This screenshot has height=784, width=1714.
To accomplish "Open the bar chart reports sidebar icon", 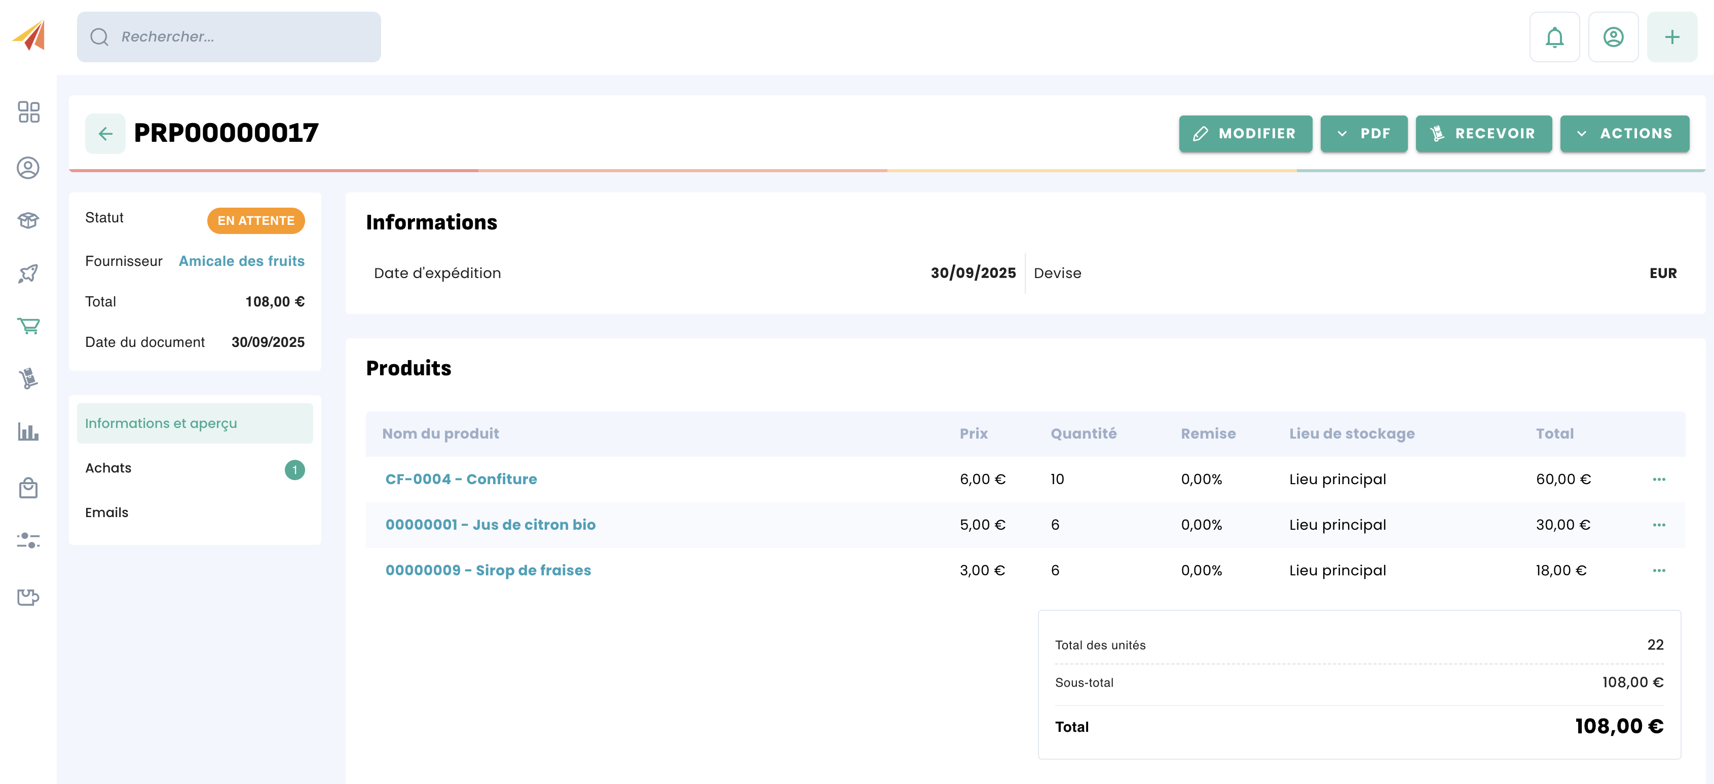I will tap(28, 432).
